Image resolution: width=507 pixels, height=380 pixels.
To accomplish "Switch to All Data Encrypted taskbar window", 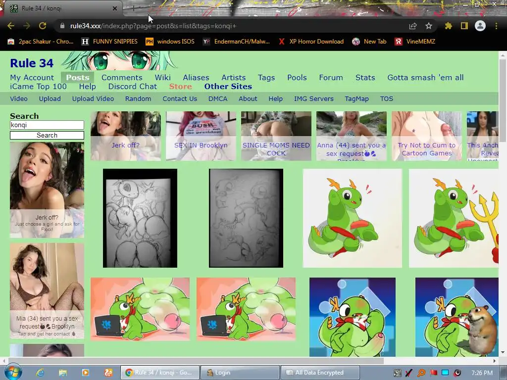I will point(320,373).
